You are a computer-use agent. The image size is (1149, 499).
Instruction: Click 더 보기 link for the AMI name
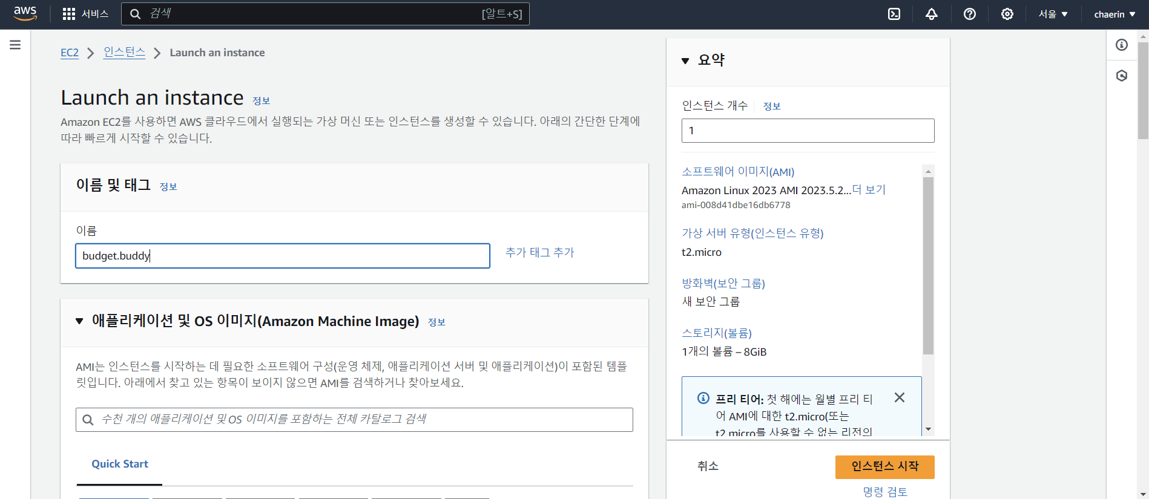click(869, 190)
